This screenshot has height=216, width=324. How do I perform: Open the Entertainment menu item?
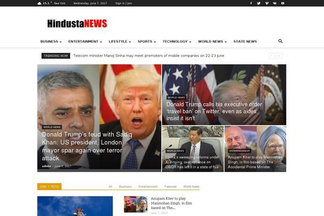(x=83, y=42)
